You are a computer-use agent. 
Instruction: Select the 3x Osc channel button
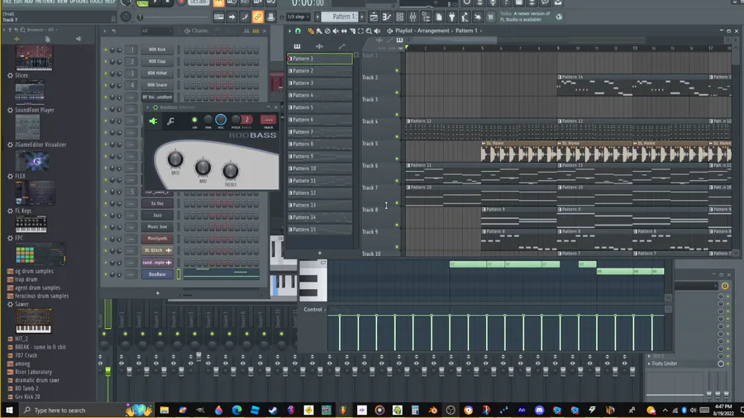coord(157,203)
